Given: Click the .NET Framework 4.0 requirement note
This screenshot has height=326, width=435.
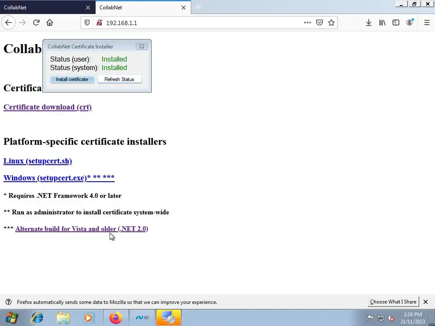Looking at the screenshot, I should point(62,196).
